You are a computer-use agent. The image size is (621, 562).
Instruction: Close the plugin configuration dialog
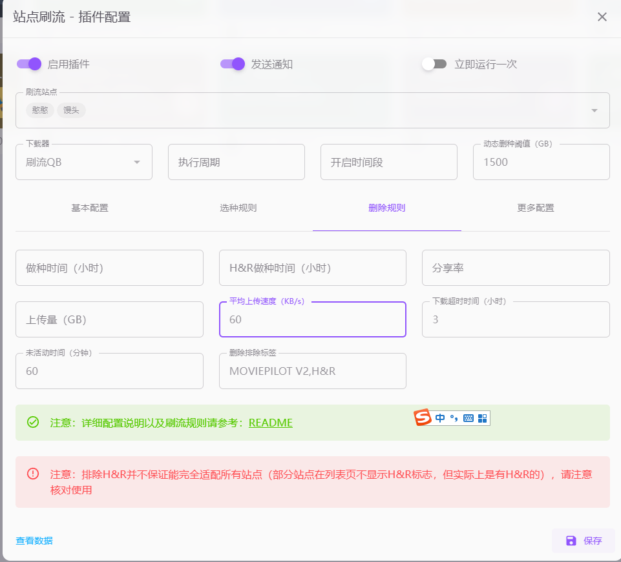[x=602, y=17]
